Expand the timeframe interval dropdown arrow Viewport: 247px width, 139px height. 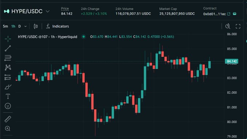[25, 26]
